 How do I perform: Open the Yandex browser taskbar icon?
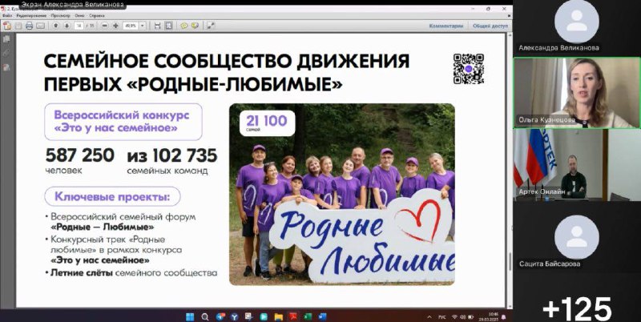click(x=234, y=316)
